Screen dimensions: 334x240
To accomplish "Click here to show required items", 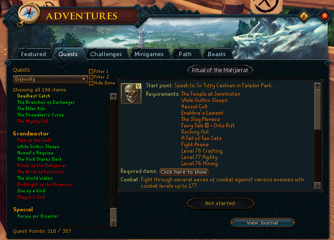I will pyautogui.click(x=183, y=172).
